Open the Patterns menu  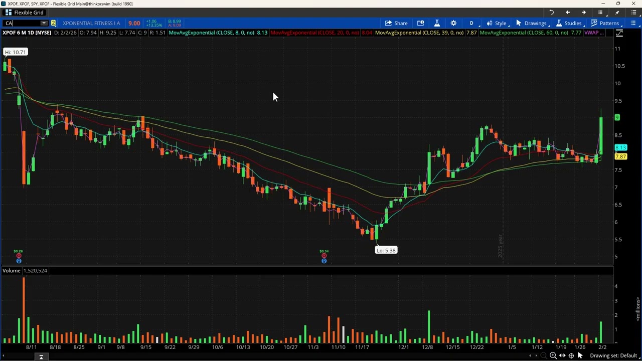click(605, 23)
